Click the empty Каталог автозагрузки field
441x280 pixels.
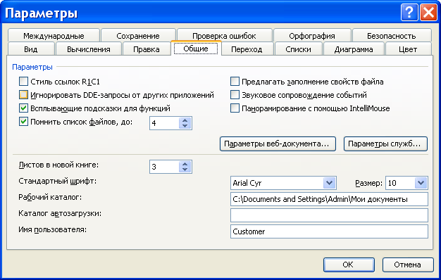(329, 215)
